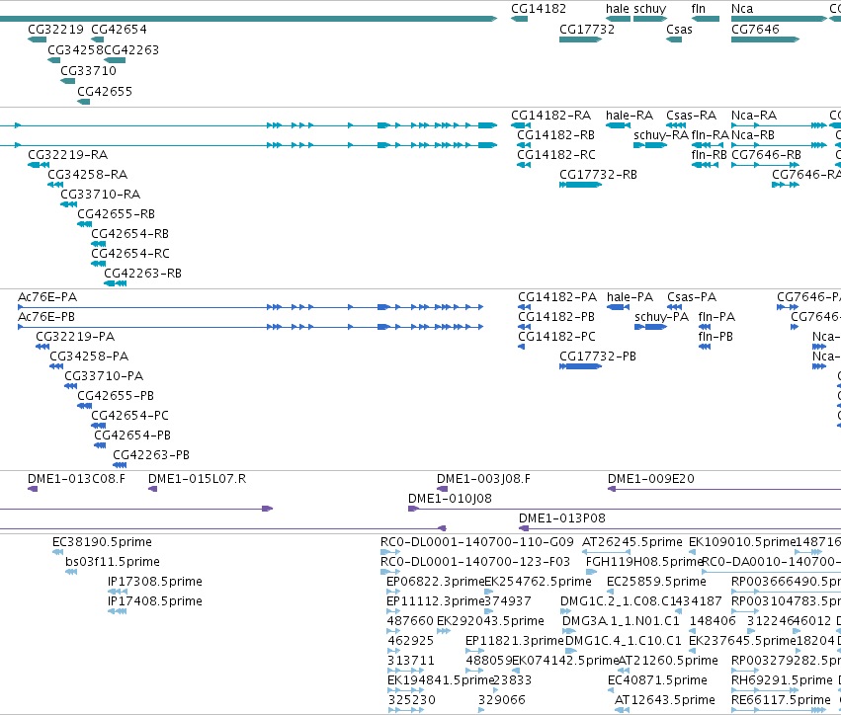Select protein Csas-PA
This screenshot has height=715, width=841.
coord(692,297)
